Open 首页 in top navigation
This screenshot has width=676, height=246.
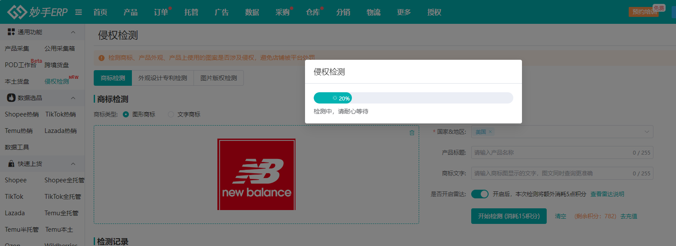(100, 12)
